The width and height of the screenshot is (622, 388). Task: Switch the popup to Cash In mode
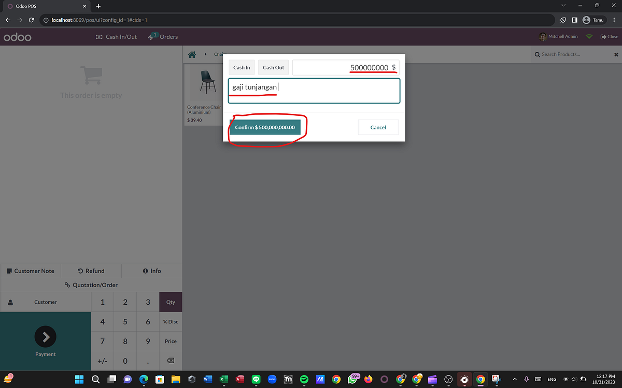click(x=242, y=67)
